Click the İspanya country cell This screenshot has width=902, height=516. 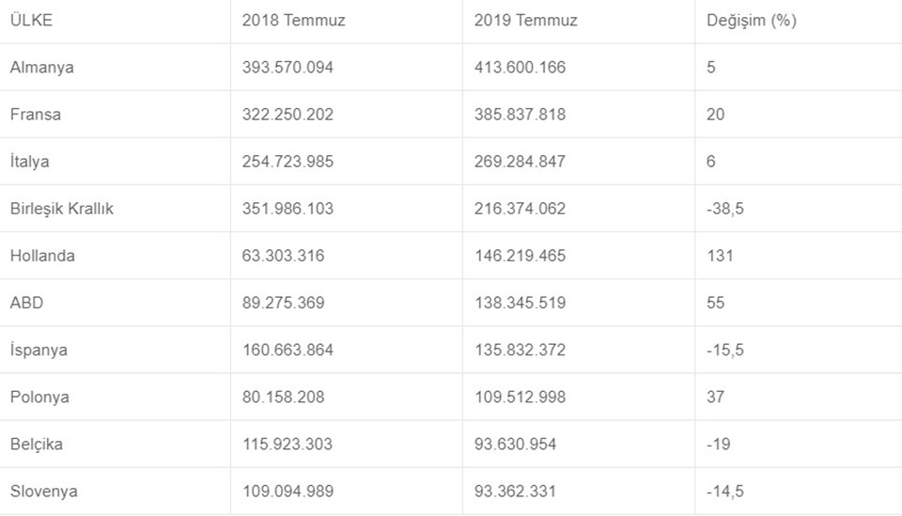pos(39,350)
